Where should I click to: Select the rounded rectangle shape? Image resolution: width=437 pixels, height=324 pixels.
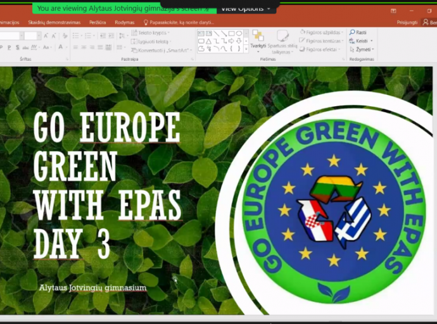(201, 41)
